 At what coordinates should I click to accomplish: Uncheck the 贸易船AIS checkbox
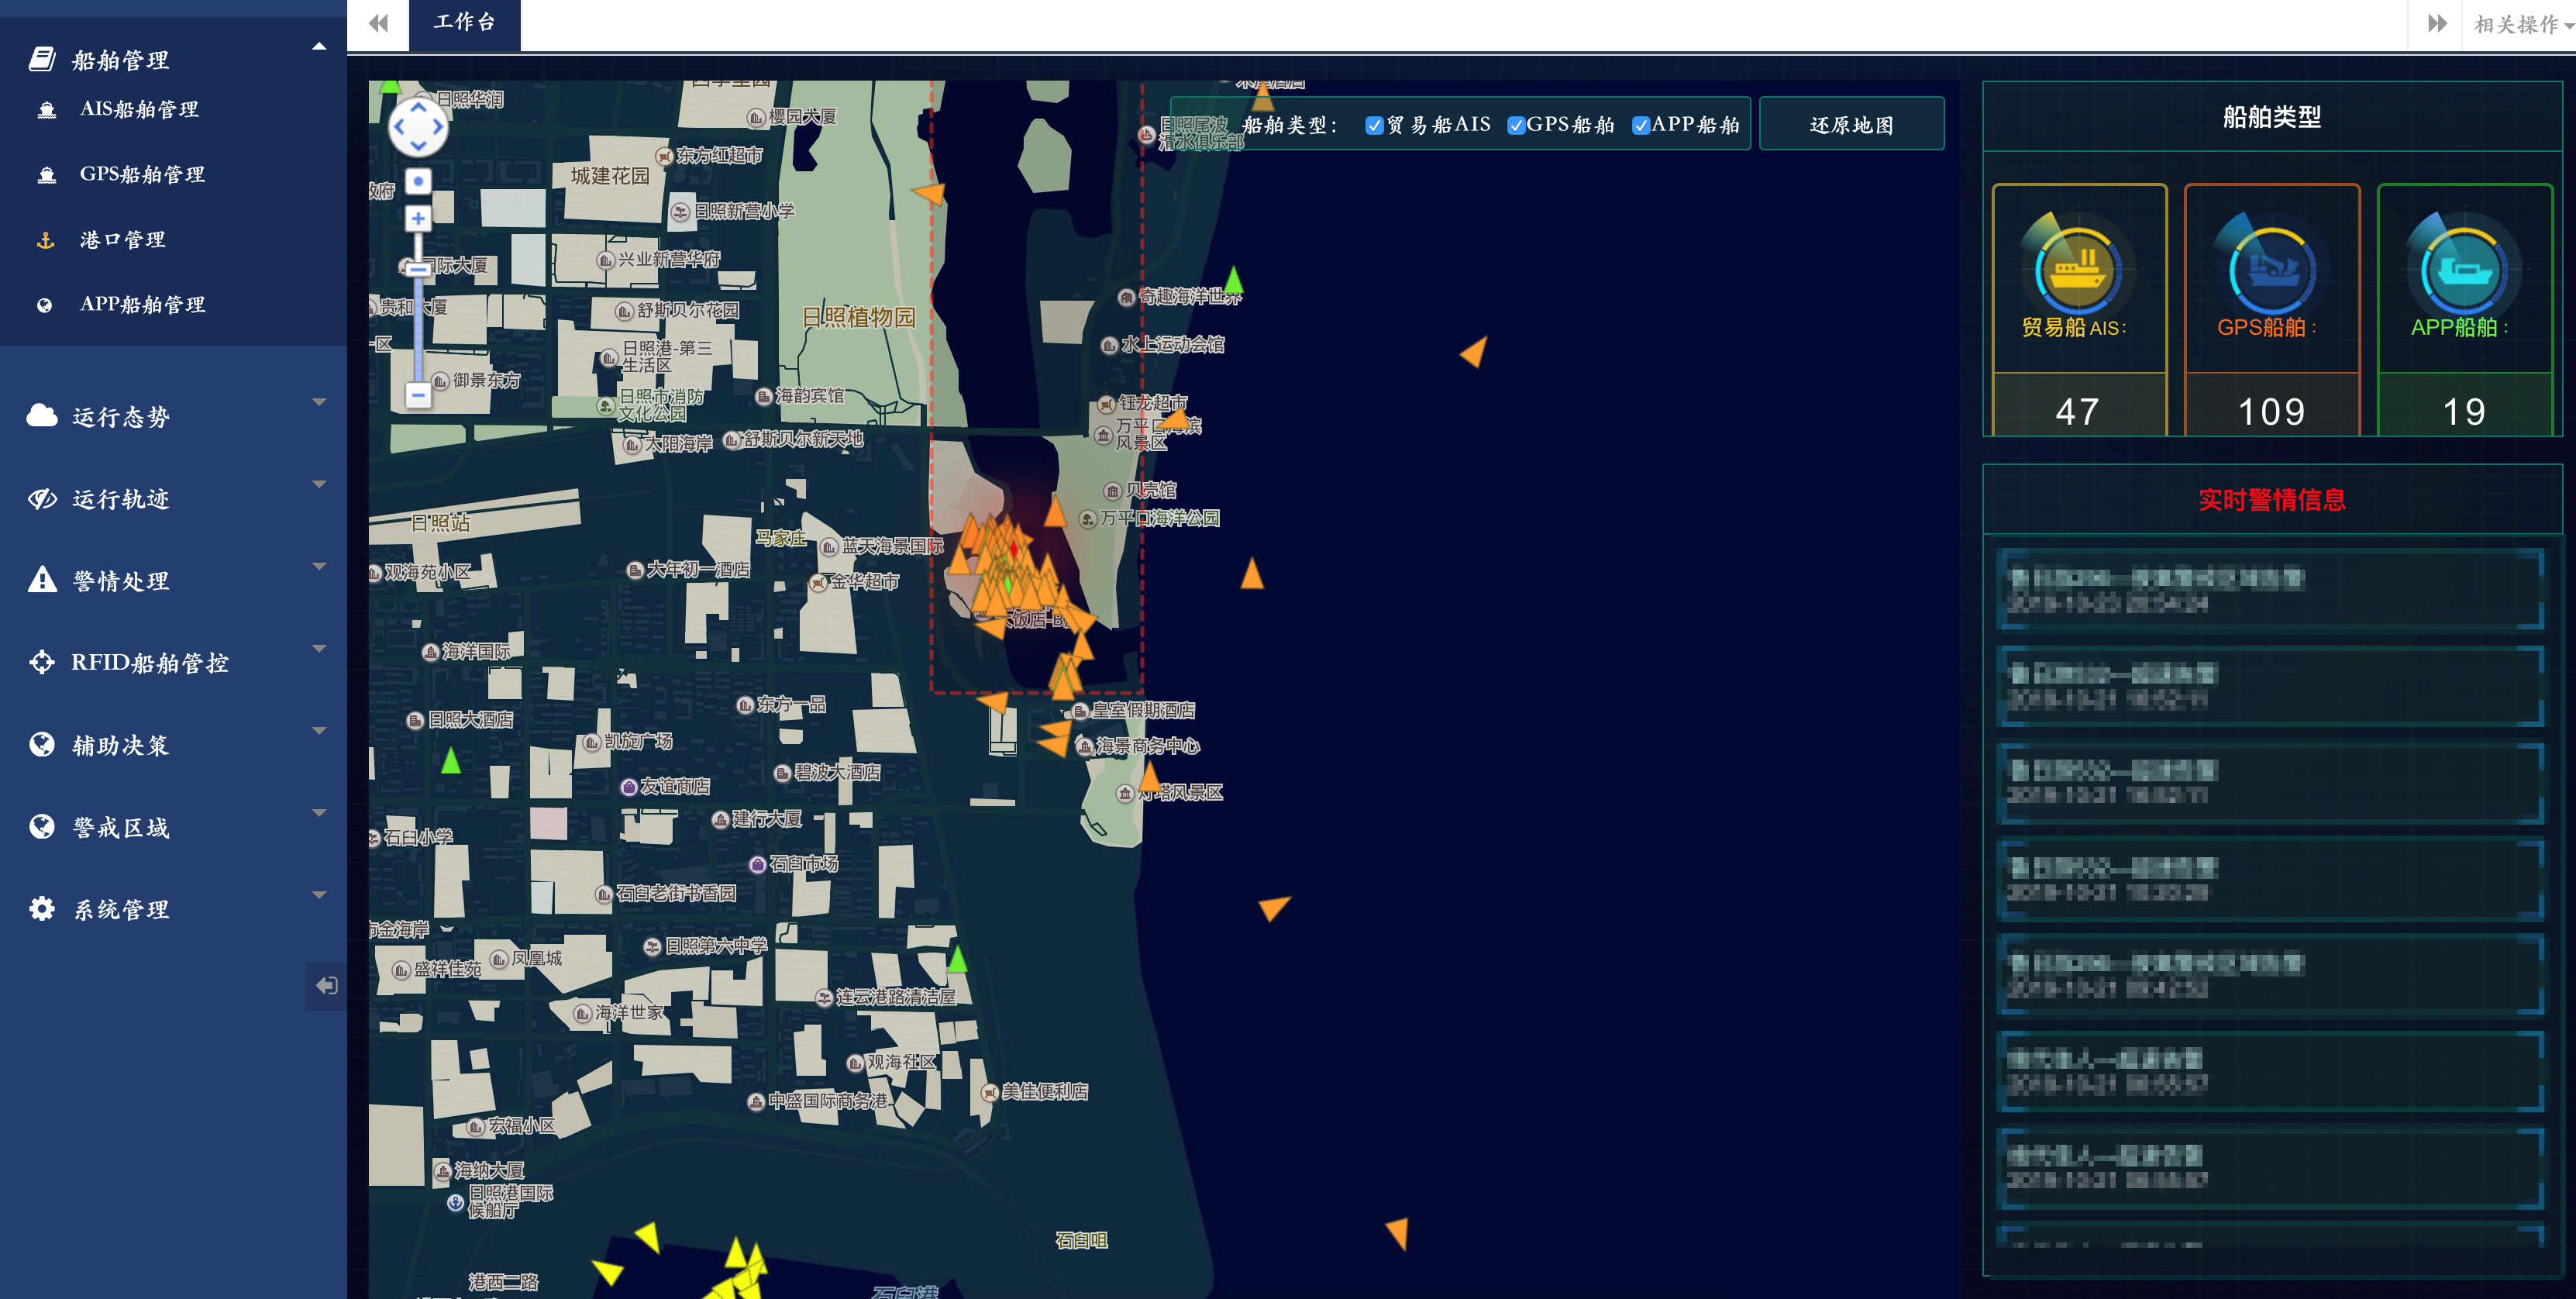coord(1374,125)
